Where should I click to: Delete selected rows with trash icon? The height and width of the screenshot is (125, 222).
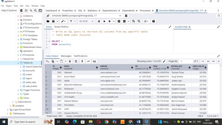[x=70, y=61]
